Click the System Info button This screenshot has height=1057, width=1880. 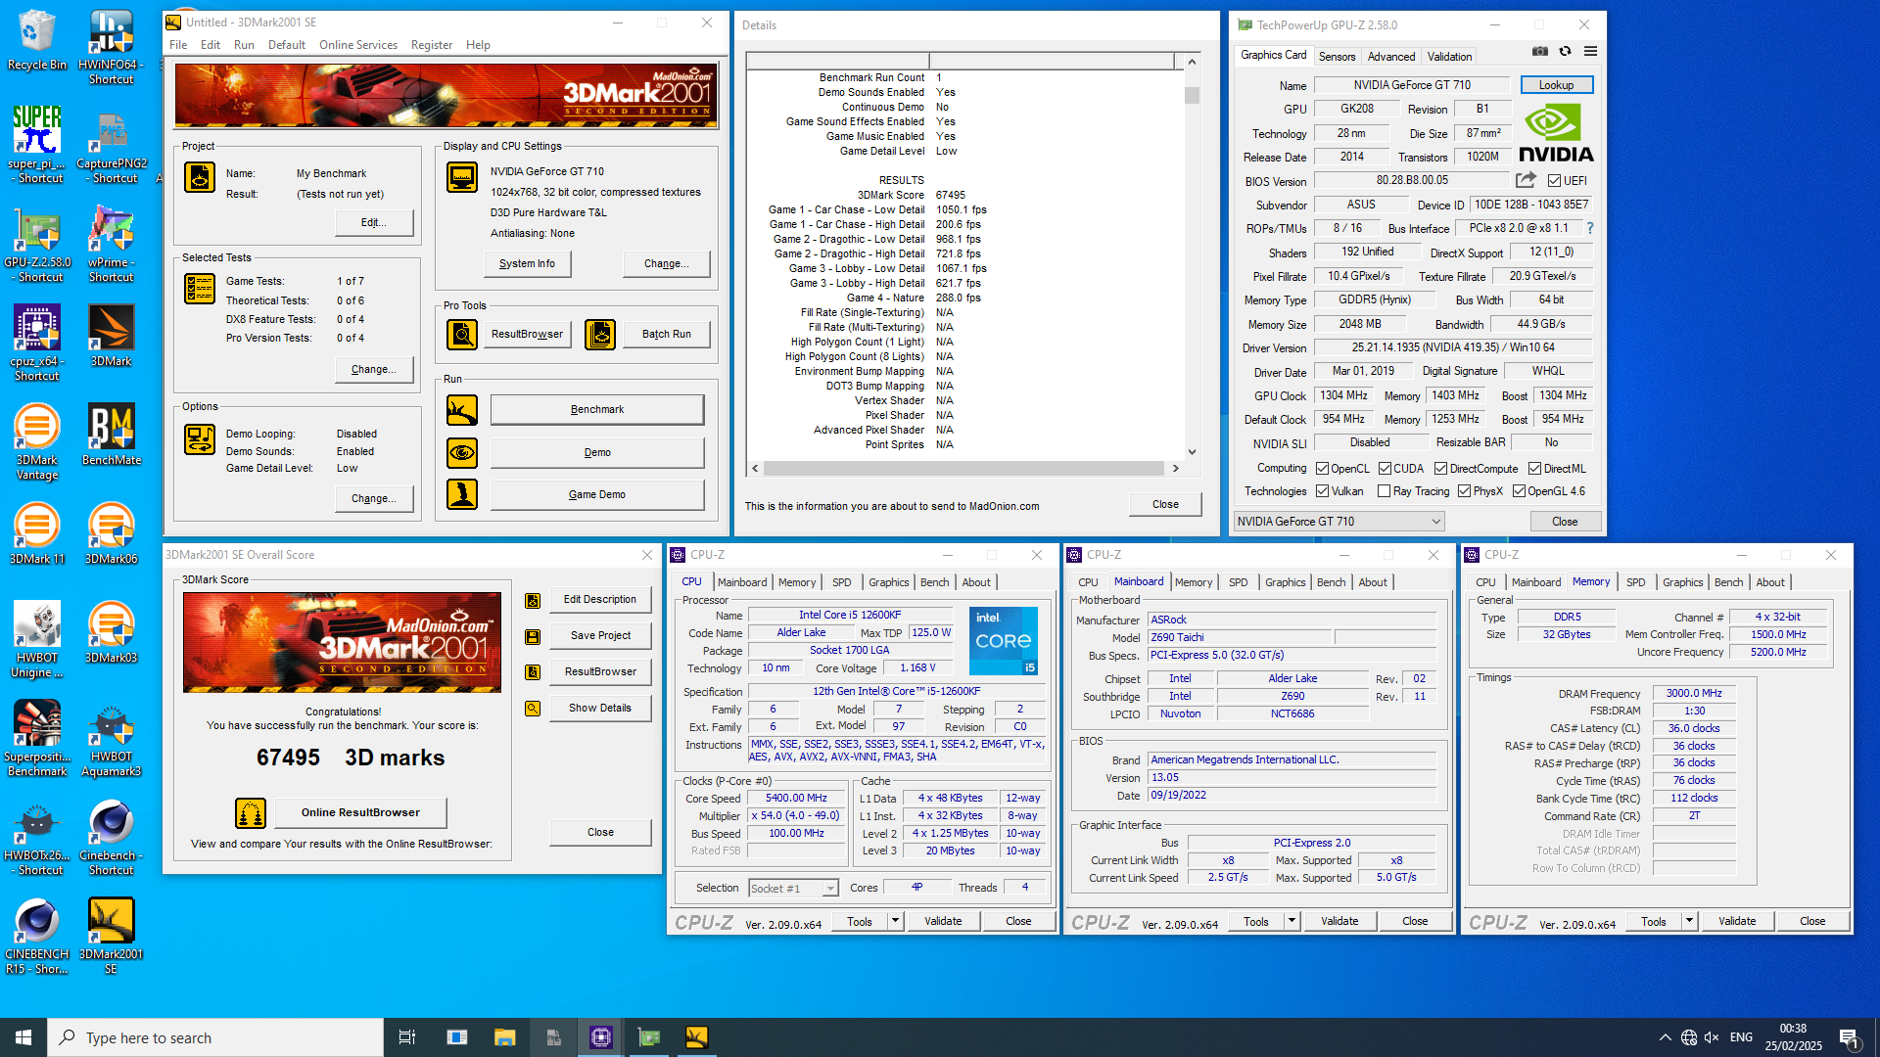pos(527,264)
